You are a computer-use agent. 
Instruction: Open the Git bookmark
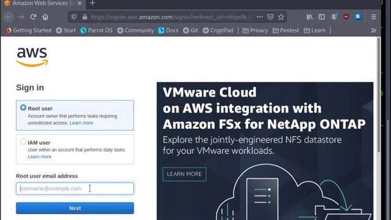[x=191, y=31]
